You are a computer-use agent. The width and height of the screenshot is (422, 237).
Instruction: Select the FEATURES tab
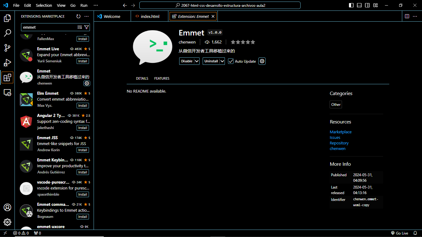coord(162,78)
